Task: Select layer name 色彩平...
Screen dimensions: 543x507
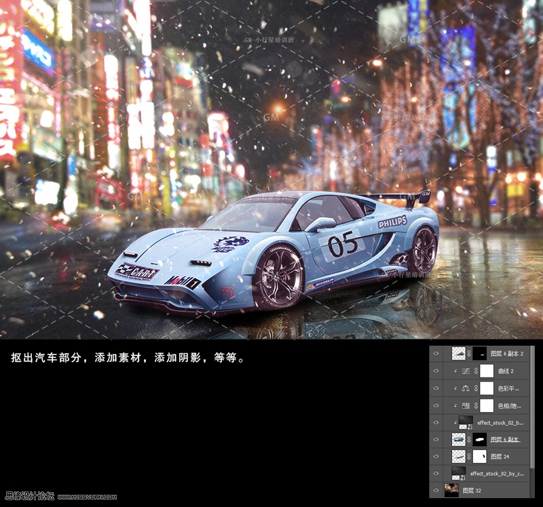Action: 508,388
